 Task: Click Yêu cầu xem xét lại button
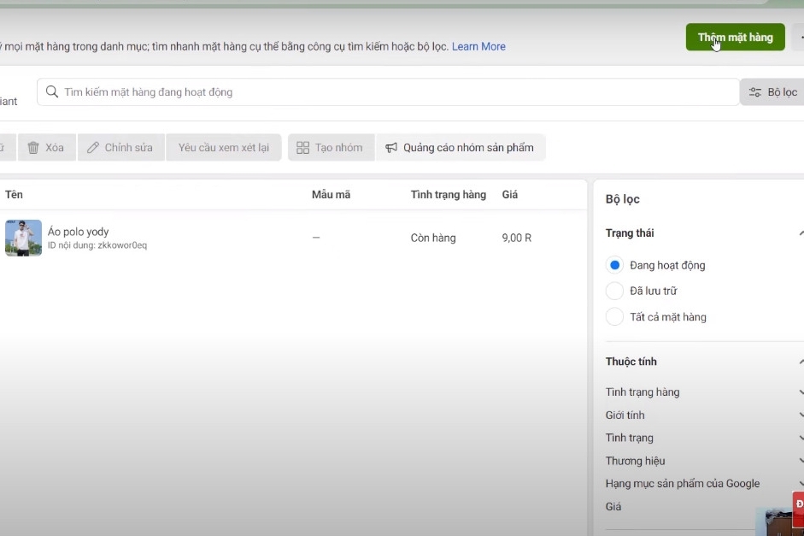pyautogui.click(x=224, y=148)
